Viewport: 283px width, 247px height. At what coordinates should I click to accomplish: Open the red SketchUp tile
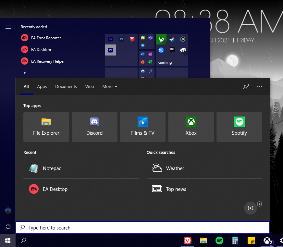click(132, 39)
